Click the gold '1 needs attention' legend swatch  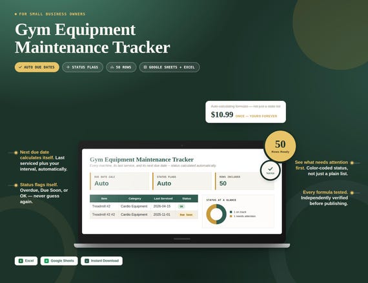(231, 216)
